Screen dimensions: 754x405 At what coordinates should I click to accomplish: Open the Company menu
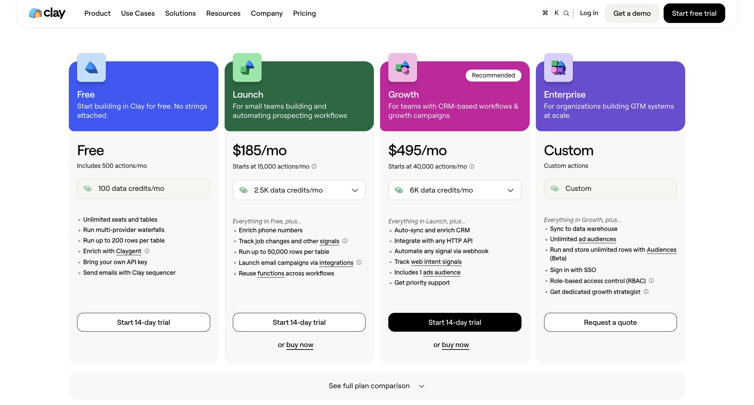click(267, 13)
